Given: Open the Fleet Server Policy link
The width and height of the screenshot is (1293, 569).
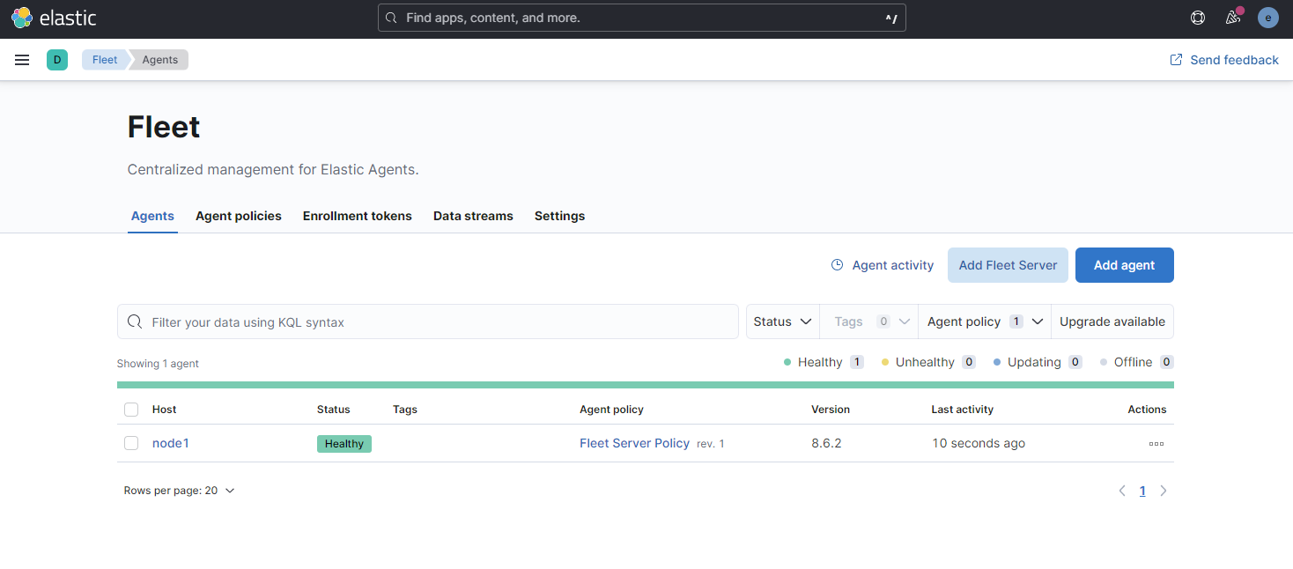Looking at the screenshot, I should pyautogui.click(x=634, y=443).
